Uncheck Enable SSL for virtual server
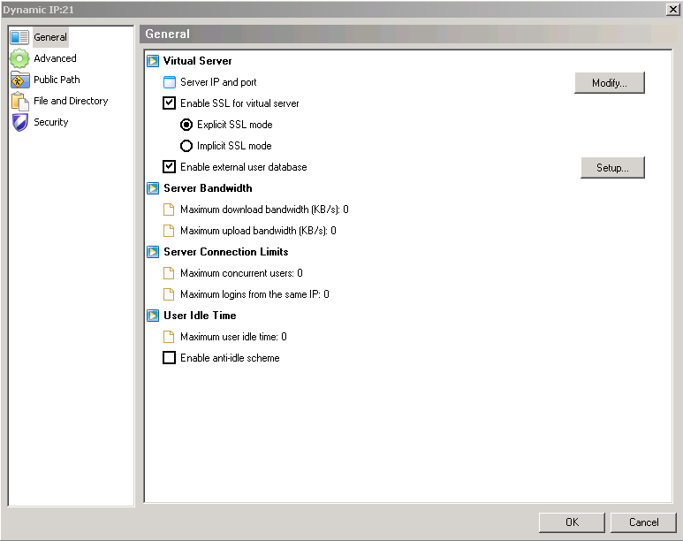This screenshot has width=683, height=541. coord(169,103)
